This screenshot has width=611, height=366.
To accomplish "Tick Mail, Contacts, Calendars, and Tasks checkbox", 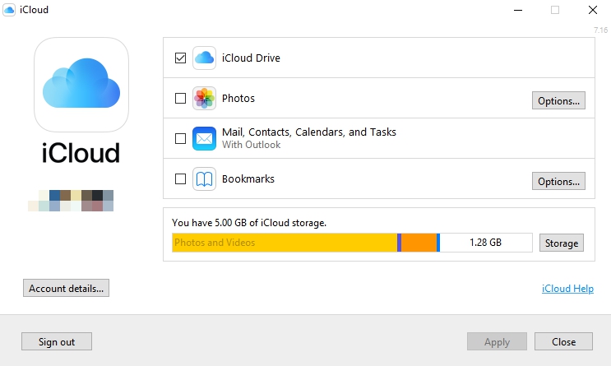I will click(180, 138).
